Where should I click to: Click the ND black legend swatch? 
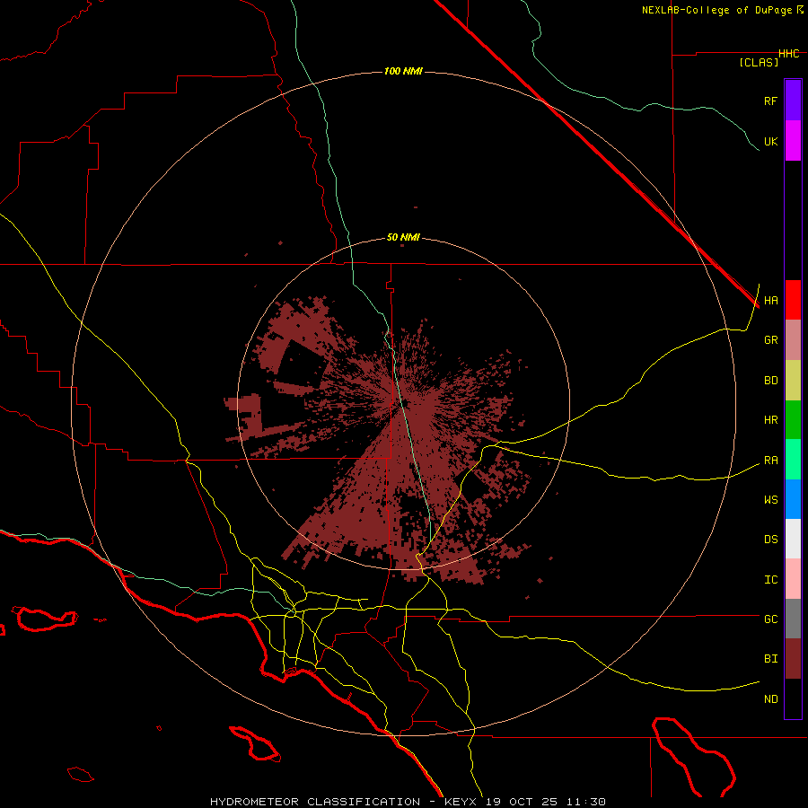tap(793, 698)
